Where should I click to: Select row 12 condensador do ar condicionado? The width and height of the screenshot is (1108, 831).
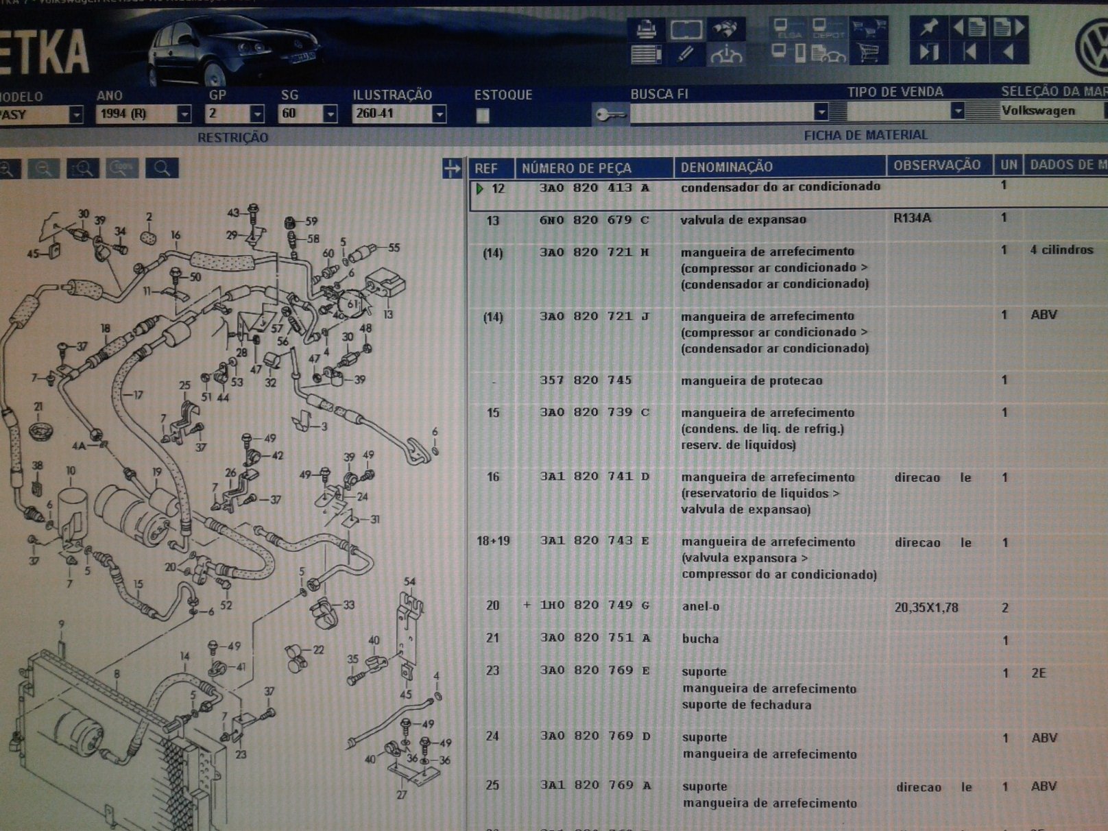click(788, 194)
